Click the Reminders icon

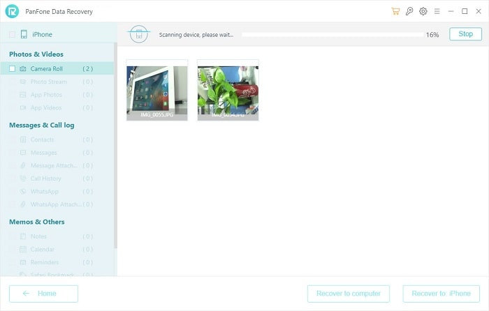tap(23, 262)
